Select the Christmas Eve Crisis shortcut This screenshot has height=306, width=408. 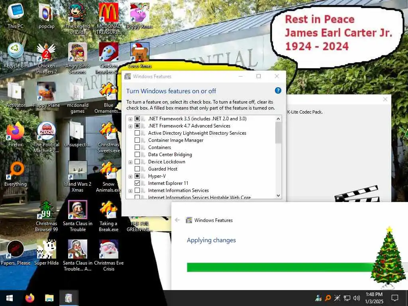(x=108, y=256)
